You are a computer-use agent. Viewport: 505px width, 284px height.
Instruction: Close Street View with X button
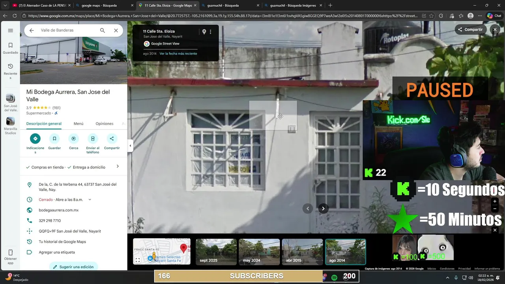tap(495, 30)
